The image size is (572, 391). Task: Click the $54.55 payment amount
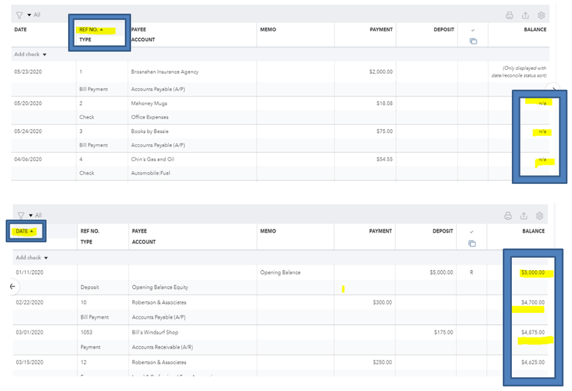click(385, 159)
